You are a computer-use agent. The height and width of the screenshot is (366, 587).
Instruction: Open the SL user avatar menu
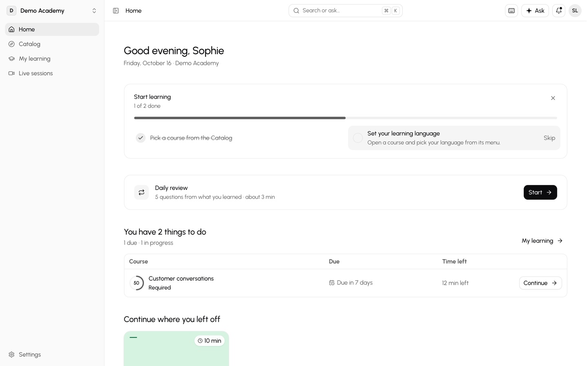575,11
